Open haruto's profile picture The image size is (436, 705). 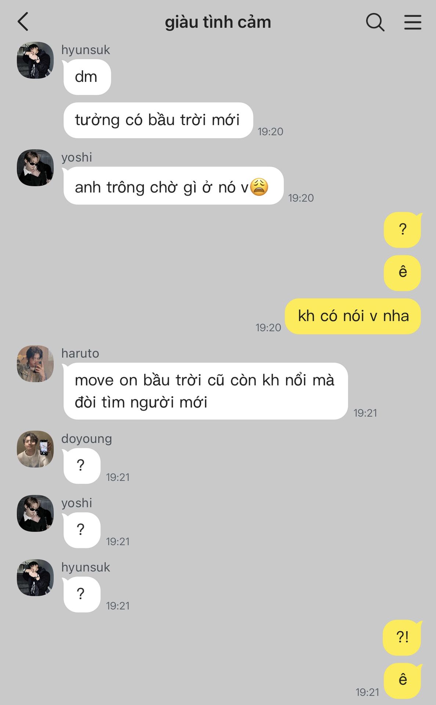[x=35, y=364]
